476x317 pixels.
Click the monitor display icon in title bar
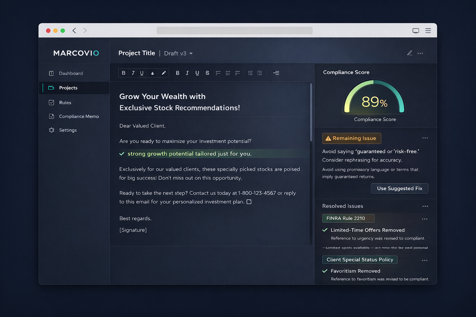(416, 31)
